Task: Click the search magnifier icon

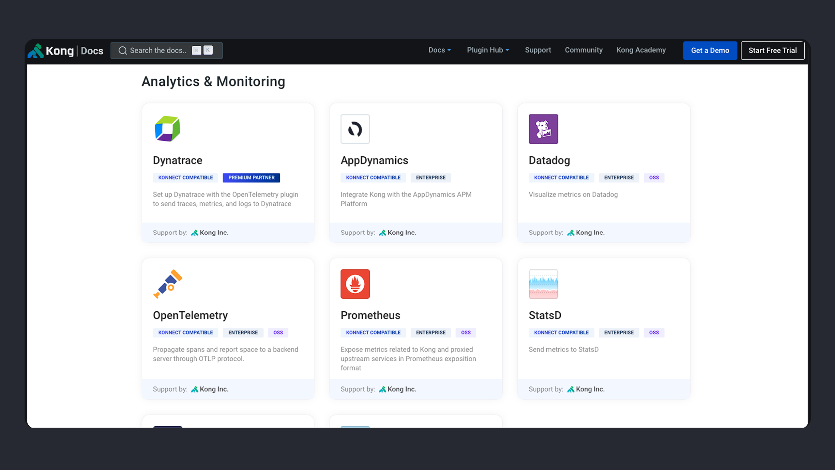Action: click(x=122, y=51)
